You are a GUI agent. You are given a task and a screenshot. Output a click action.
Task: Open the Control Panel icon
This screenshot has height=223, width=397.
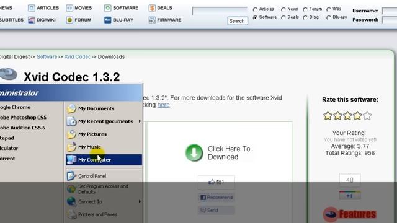tap(71, 176)
